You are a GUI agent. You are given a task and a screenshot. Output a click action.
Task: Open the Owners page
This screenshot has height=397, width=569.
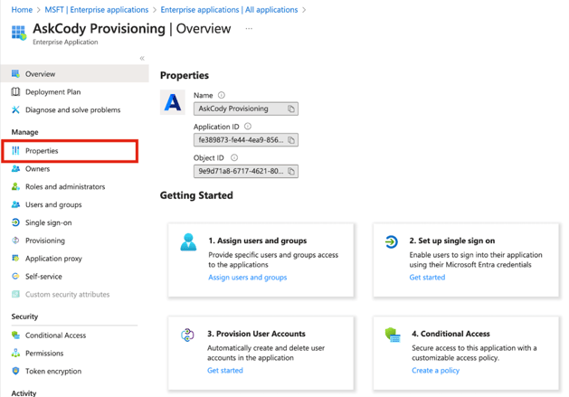tap(38, 169)
